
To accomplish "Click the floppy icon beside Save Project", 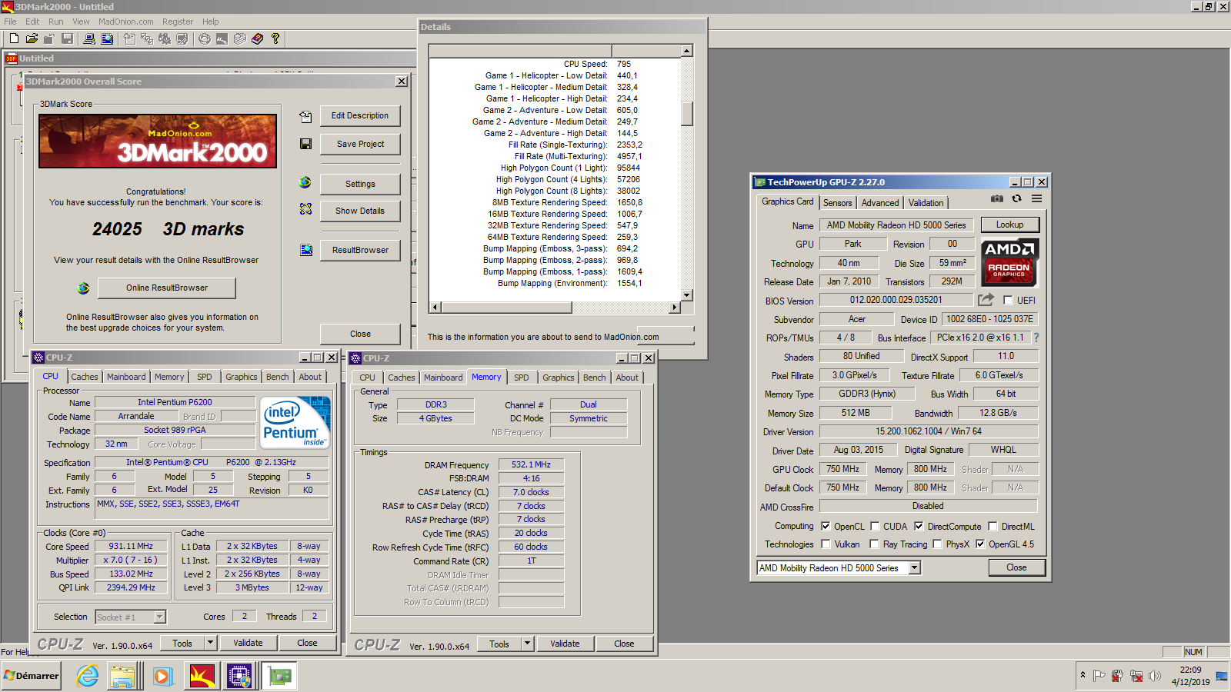I will pos(305,144).
